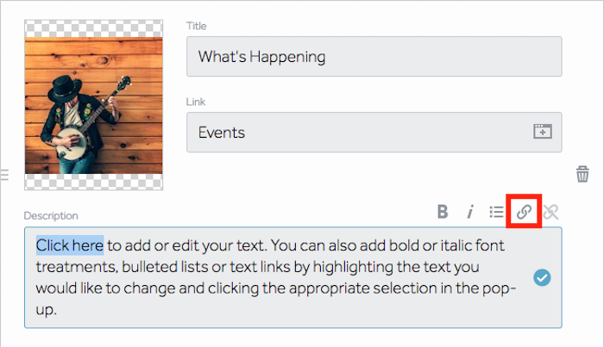Click the checkered strip below the photo
The image size is (604, 347).
[x=93, y=182]
